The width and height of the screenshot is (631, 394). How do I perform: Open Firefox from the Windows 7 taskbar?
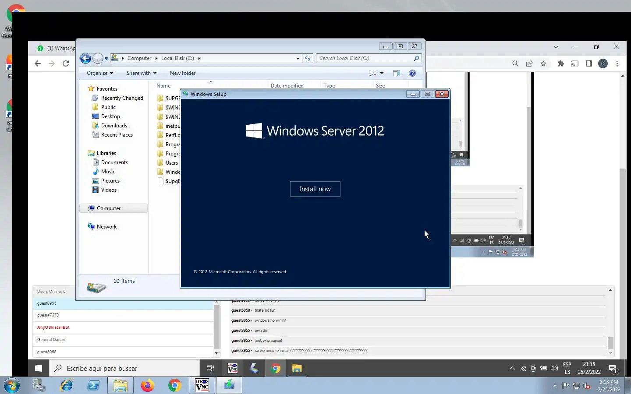click(147, 385)
